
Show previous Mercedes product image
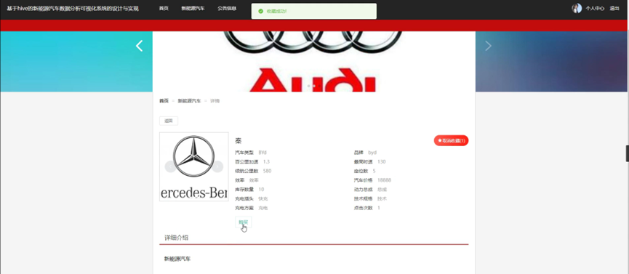[170, 166]
